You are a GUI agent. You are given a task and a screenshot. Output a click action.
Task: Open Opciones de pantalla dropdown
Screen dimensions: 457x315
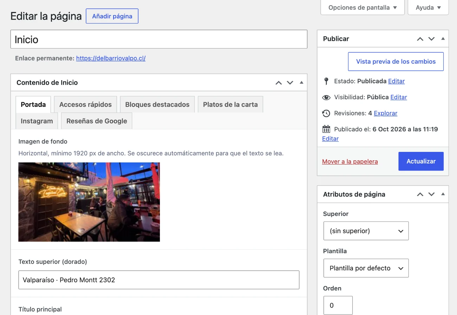(362, 7)
